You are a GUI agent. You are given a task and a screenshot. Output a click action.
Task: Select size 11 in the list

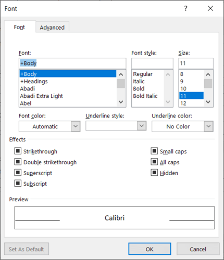(191, 96)
